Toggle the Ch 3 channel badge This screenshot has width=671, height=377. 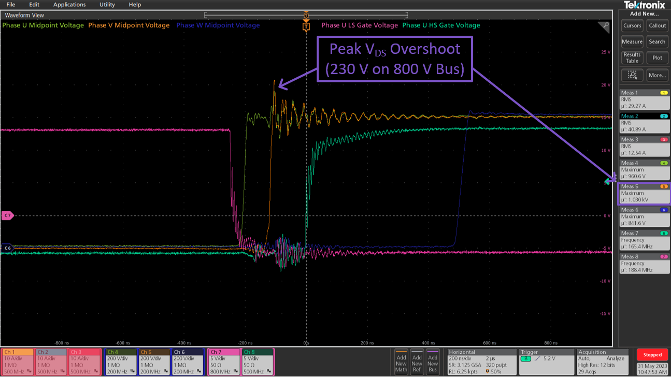pyautogui.click(x=85, y=361)
